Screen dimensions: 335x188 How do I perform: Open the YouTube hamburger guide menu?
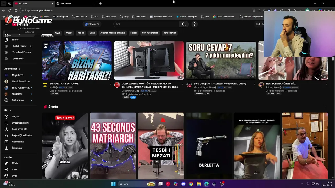pyautogui.click(x=6, y=24)
